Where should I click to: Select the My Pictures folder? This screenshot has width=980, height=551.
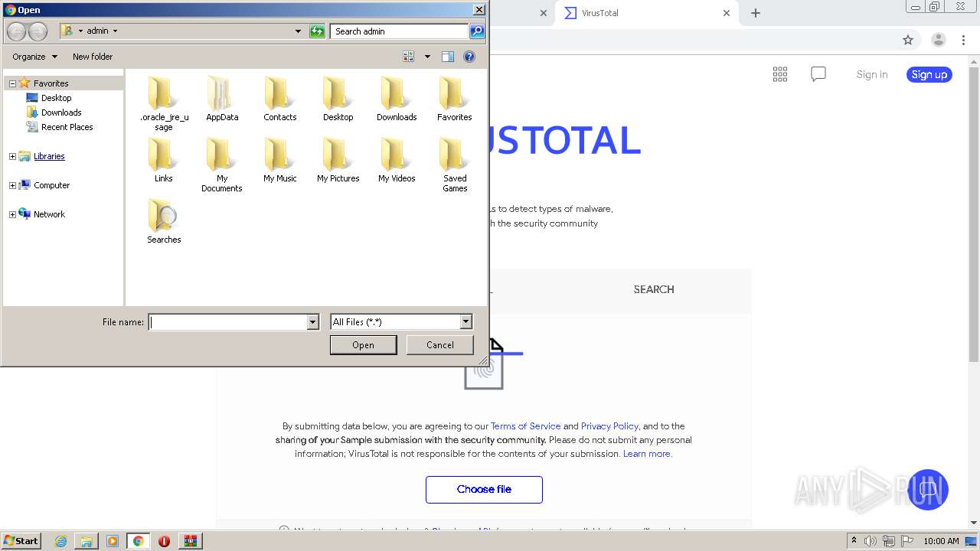coord(338,160)
